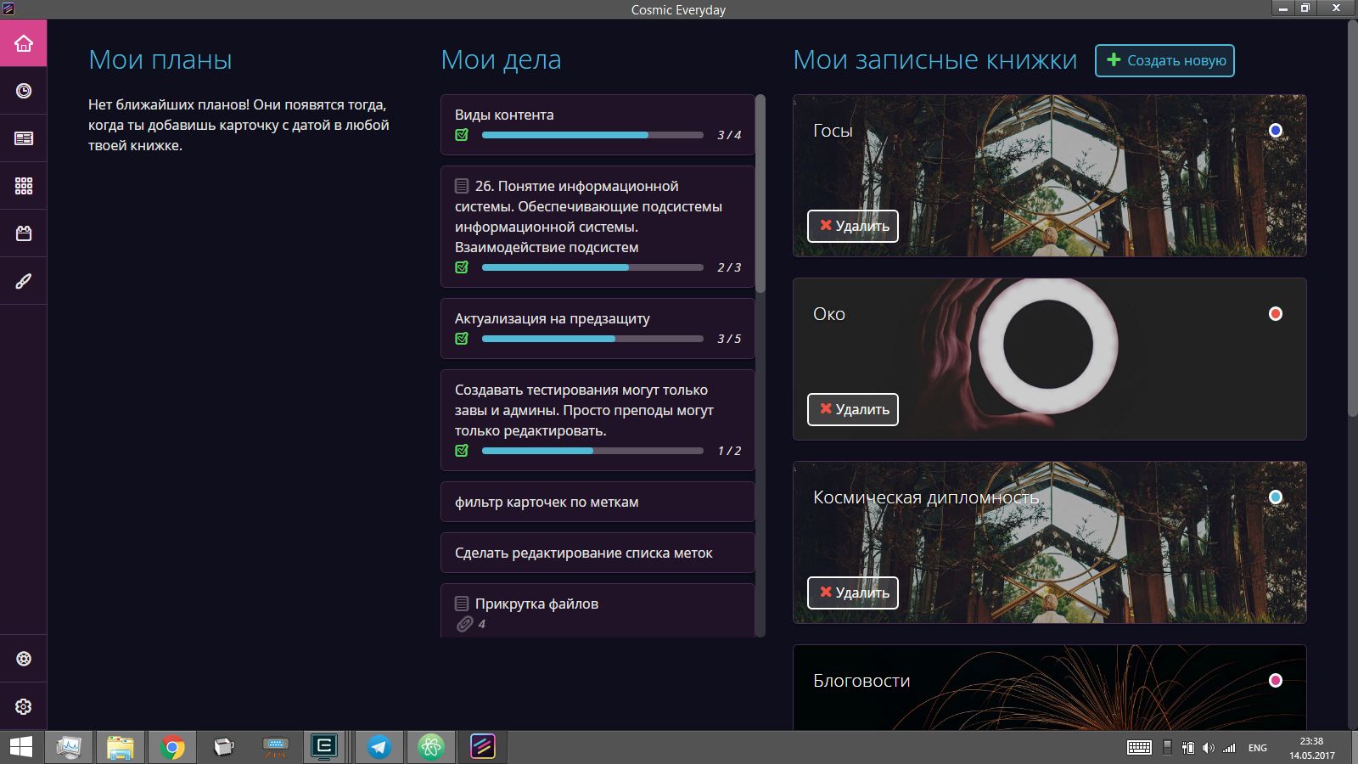Screen dimensions: 1358x764
Task: Open the "Око" notebook card
Action: pyautogui.click(x=1049, y=359)
